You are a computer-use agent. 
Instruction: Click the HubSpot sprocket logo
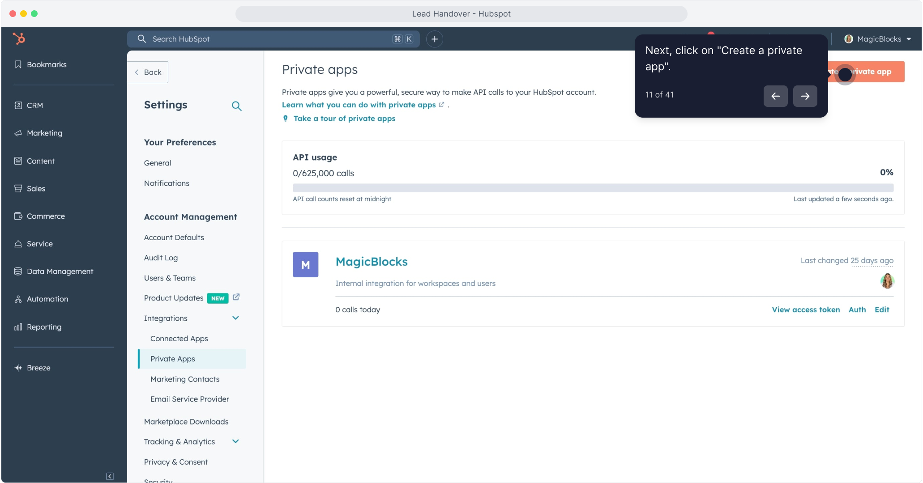pyautogui.click(x=19, y=39)
